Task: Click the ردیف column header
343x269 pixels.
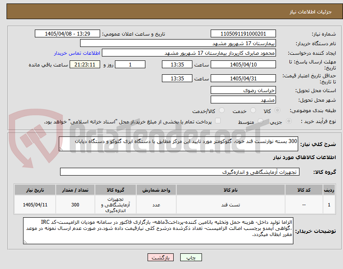Action: pyautogui.click(x=329, y=190)
